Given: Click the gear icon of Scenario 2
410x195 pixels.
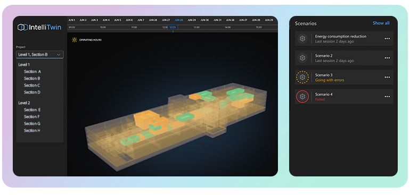Looking at the screenshot, I should (x=302, y=58).
